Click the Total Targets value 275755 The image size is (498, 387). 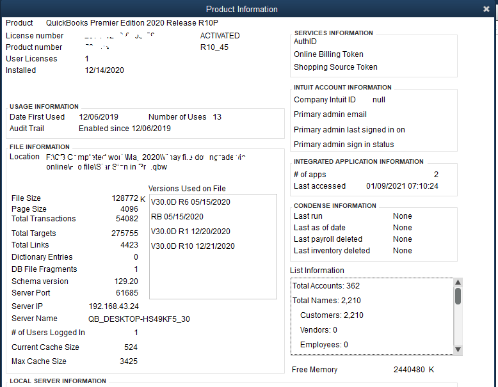(124, 233)
